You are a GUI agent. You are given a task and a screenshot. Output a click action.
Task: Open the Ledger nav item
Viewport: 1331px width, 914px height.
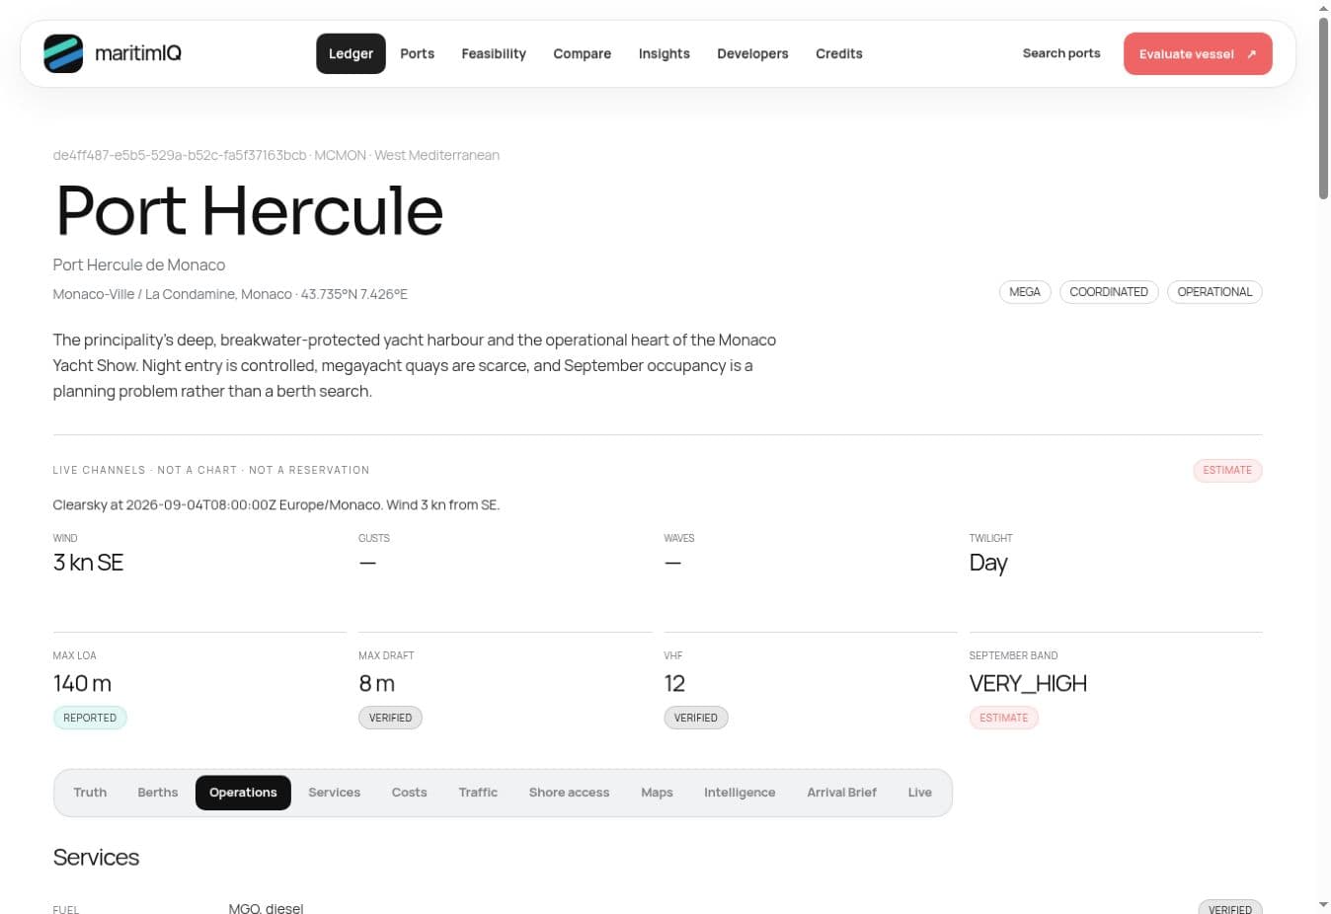click(x=351, y=53)
